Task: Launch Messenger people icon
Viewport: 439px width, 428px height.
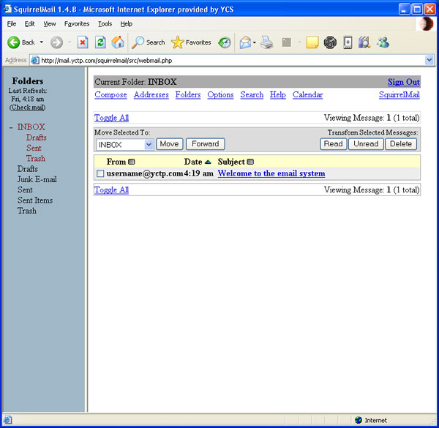Action: [x=383, y=42]
